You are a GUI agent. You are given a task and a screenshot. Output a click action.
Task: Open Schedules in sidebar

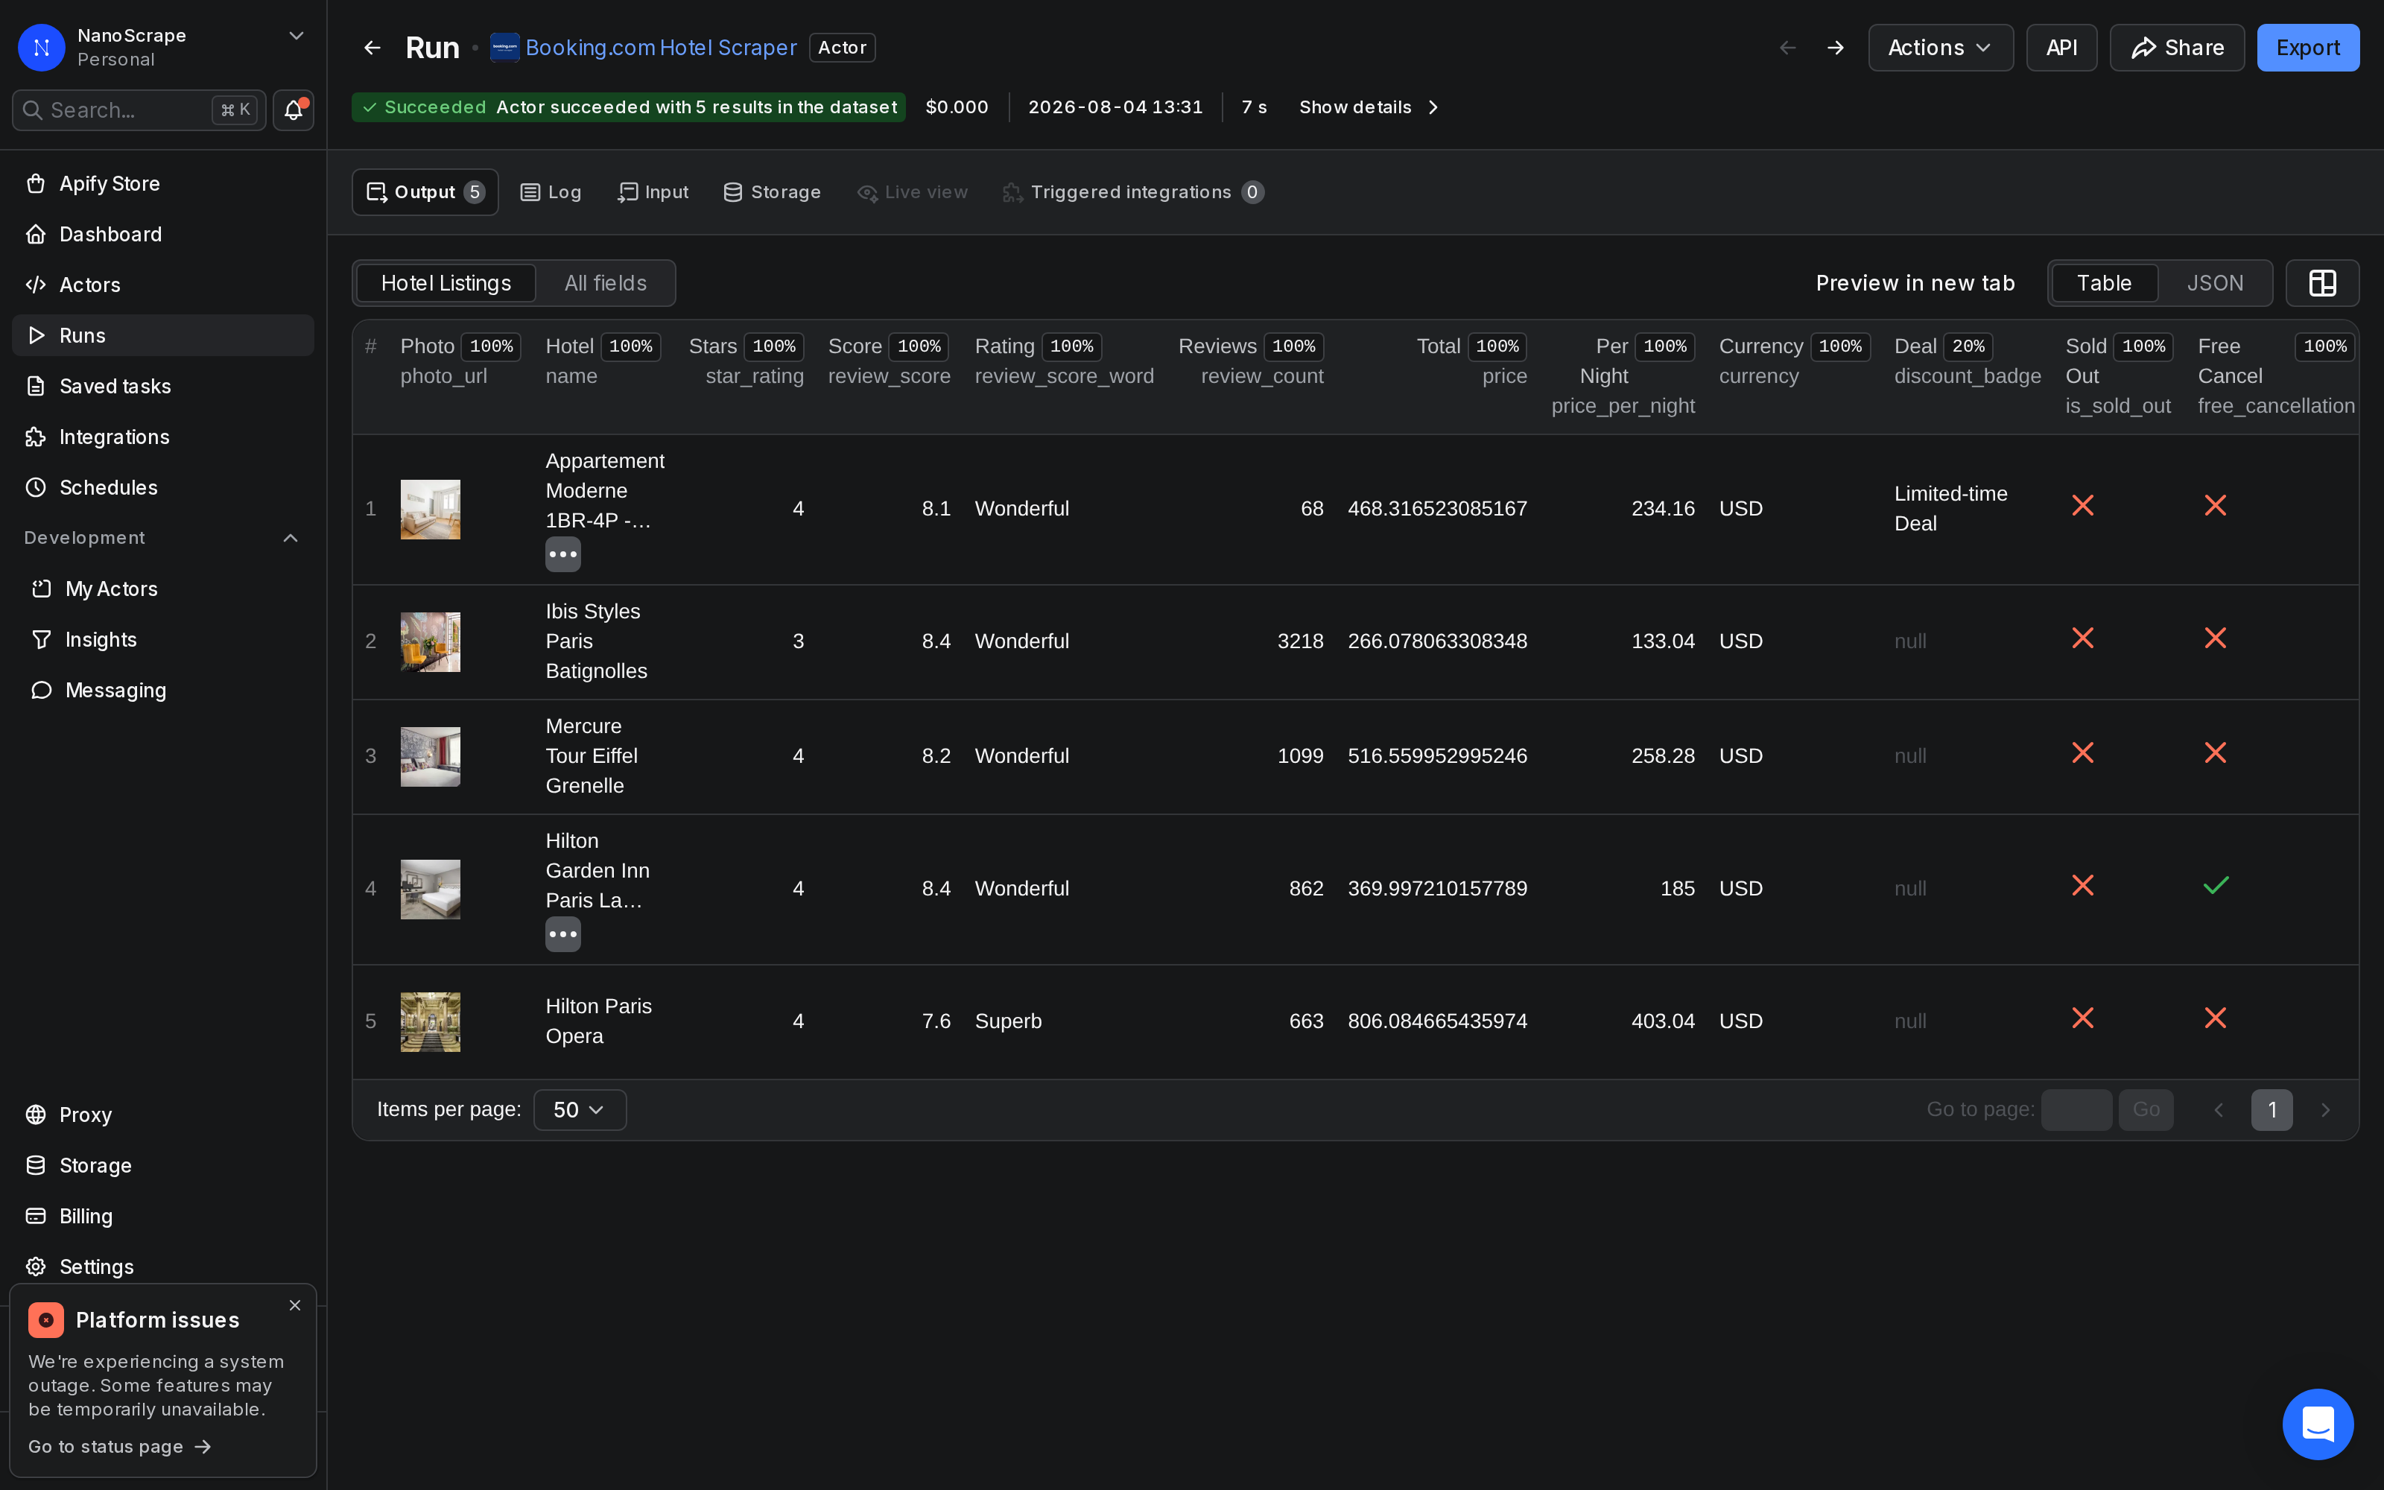coord(162,488)
